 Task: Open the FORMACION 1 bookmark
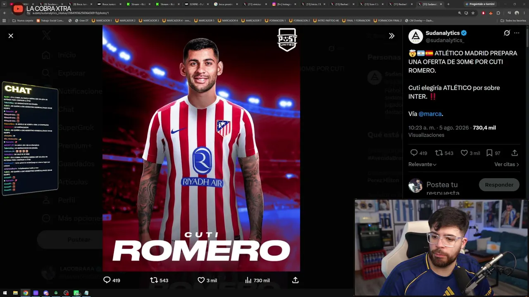tap(275, 21)
